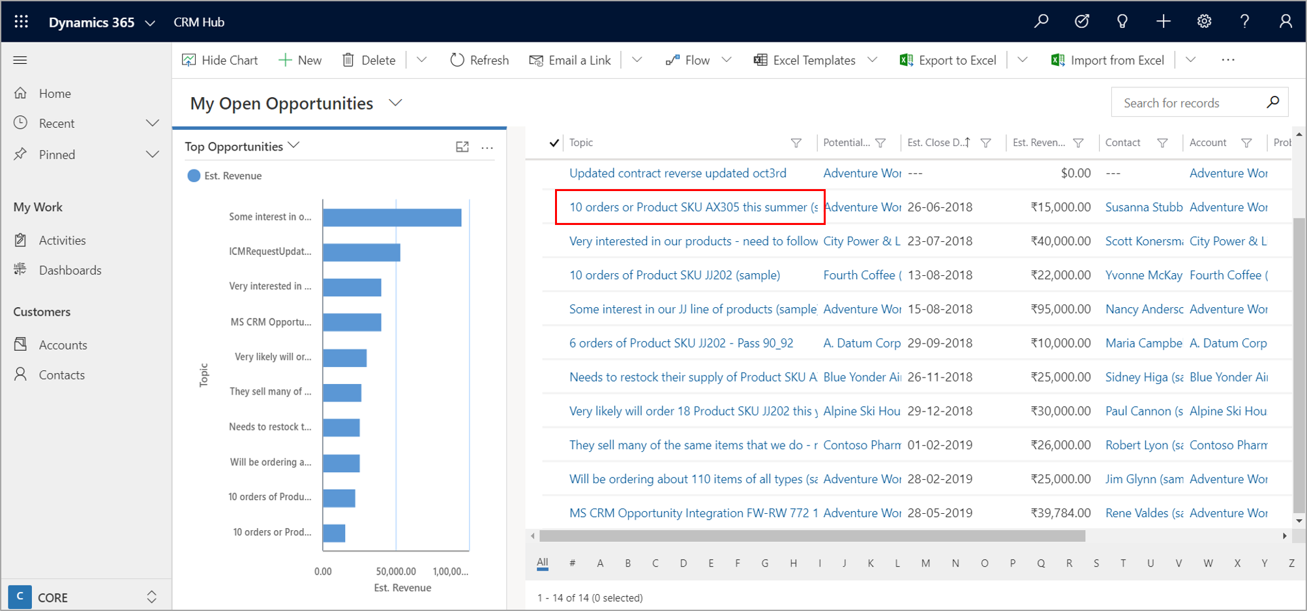Open the My Open Opportunities view dropdown

395,103
